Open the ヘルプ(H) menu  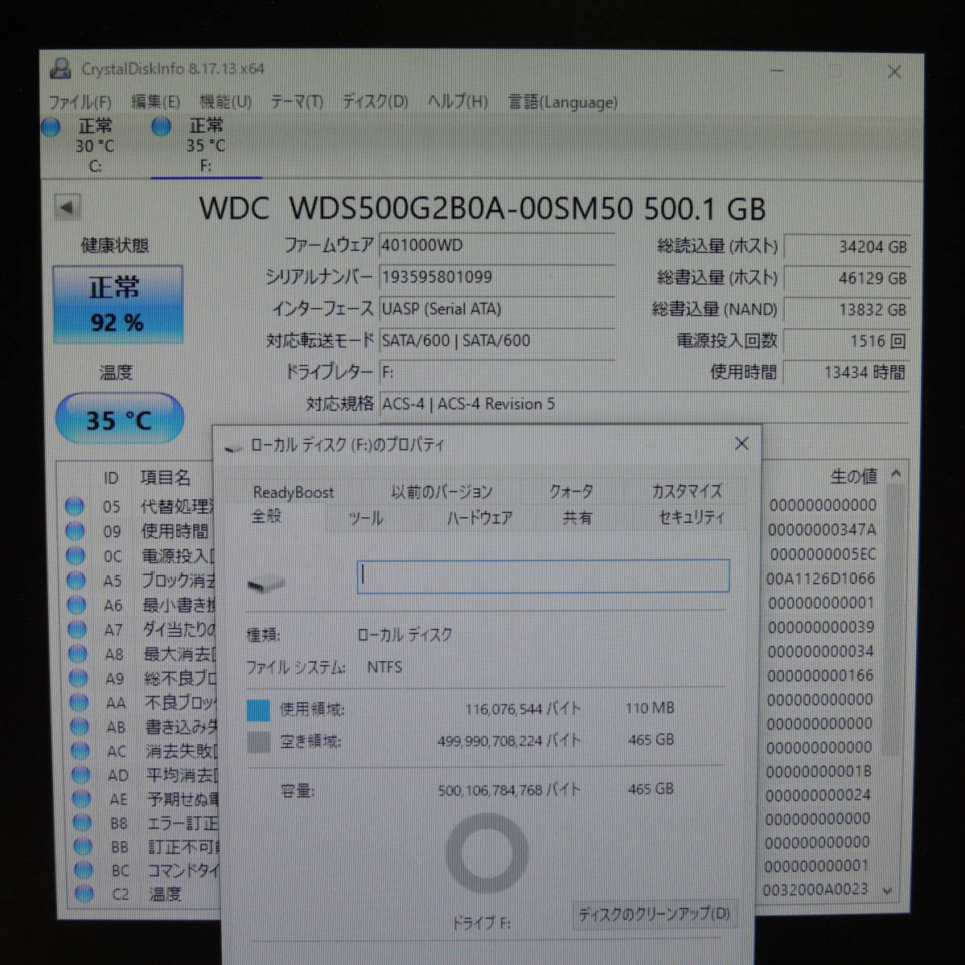[x=458, y=102]
